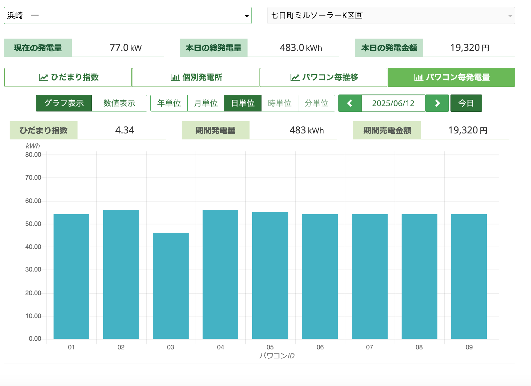The width and height of the screenshot is (531, 386).
Task: Click the bar for パワコン 09
Action: click(469, 277)
